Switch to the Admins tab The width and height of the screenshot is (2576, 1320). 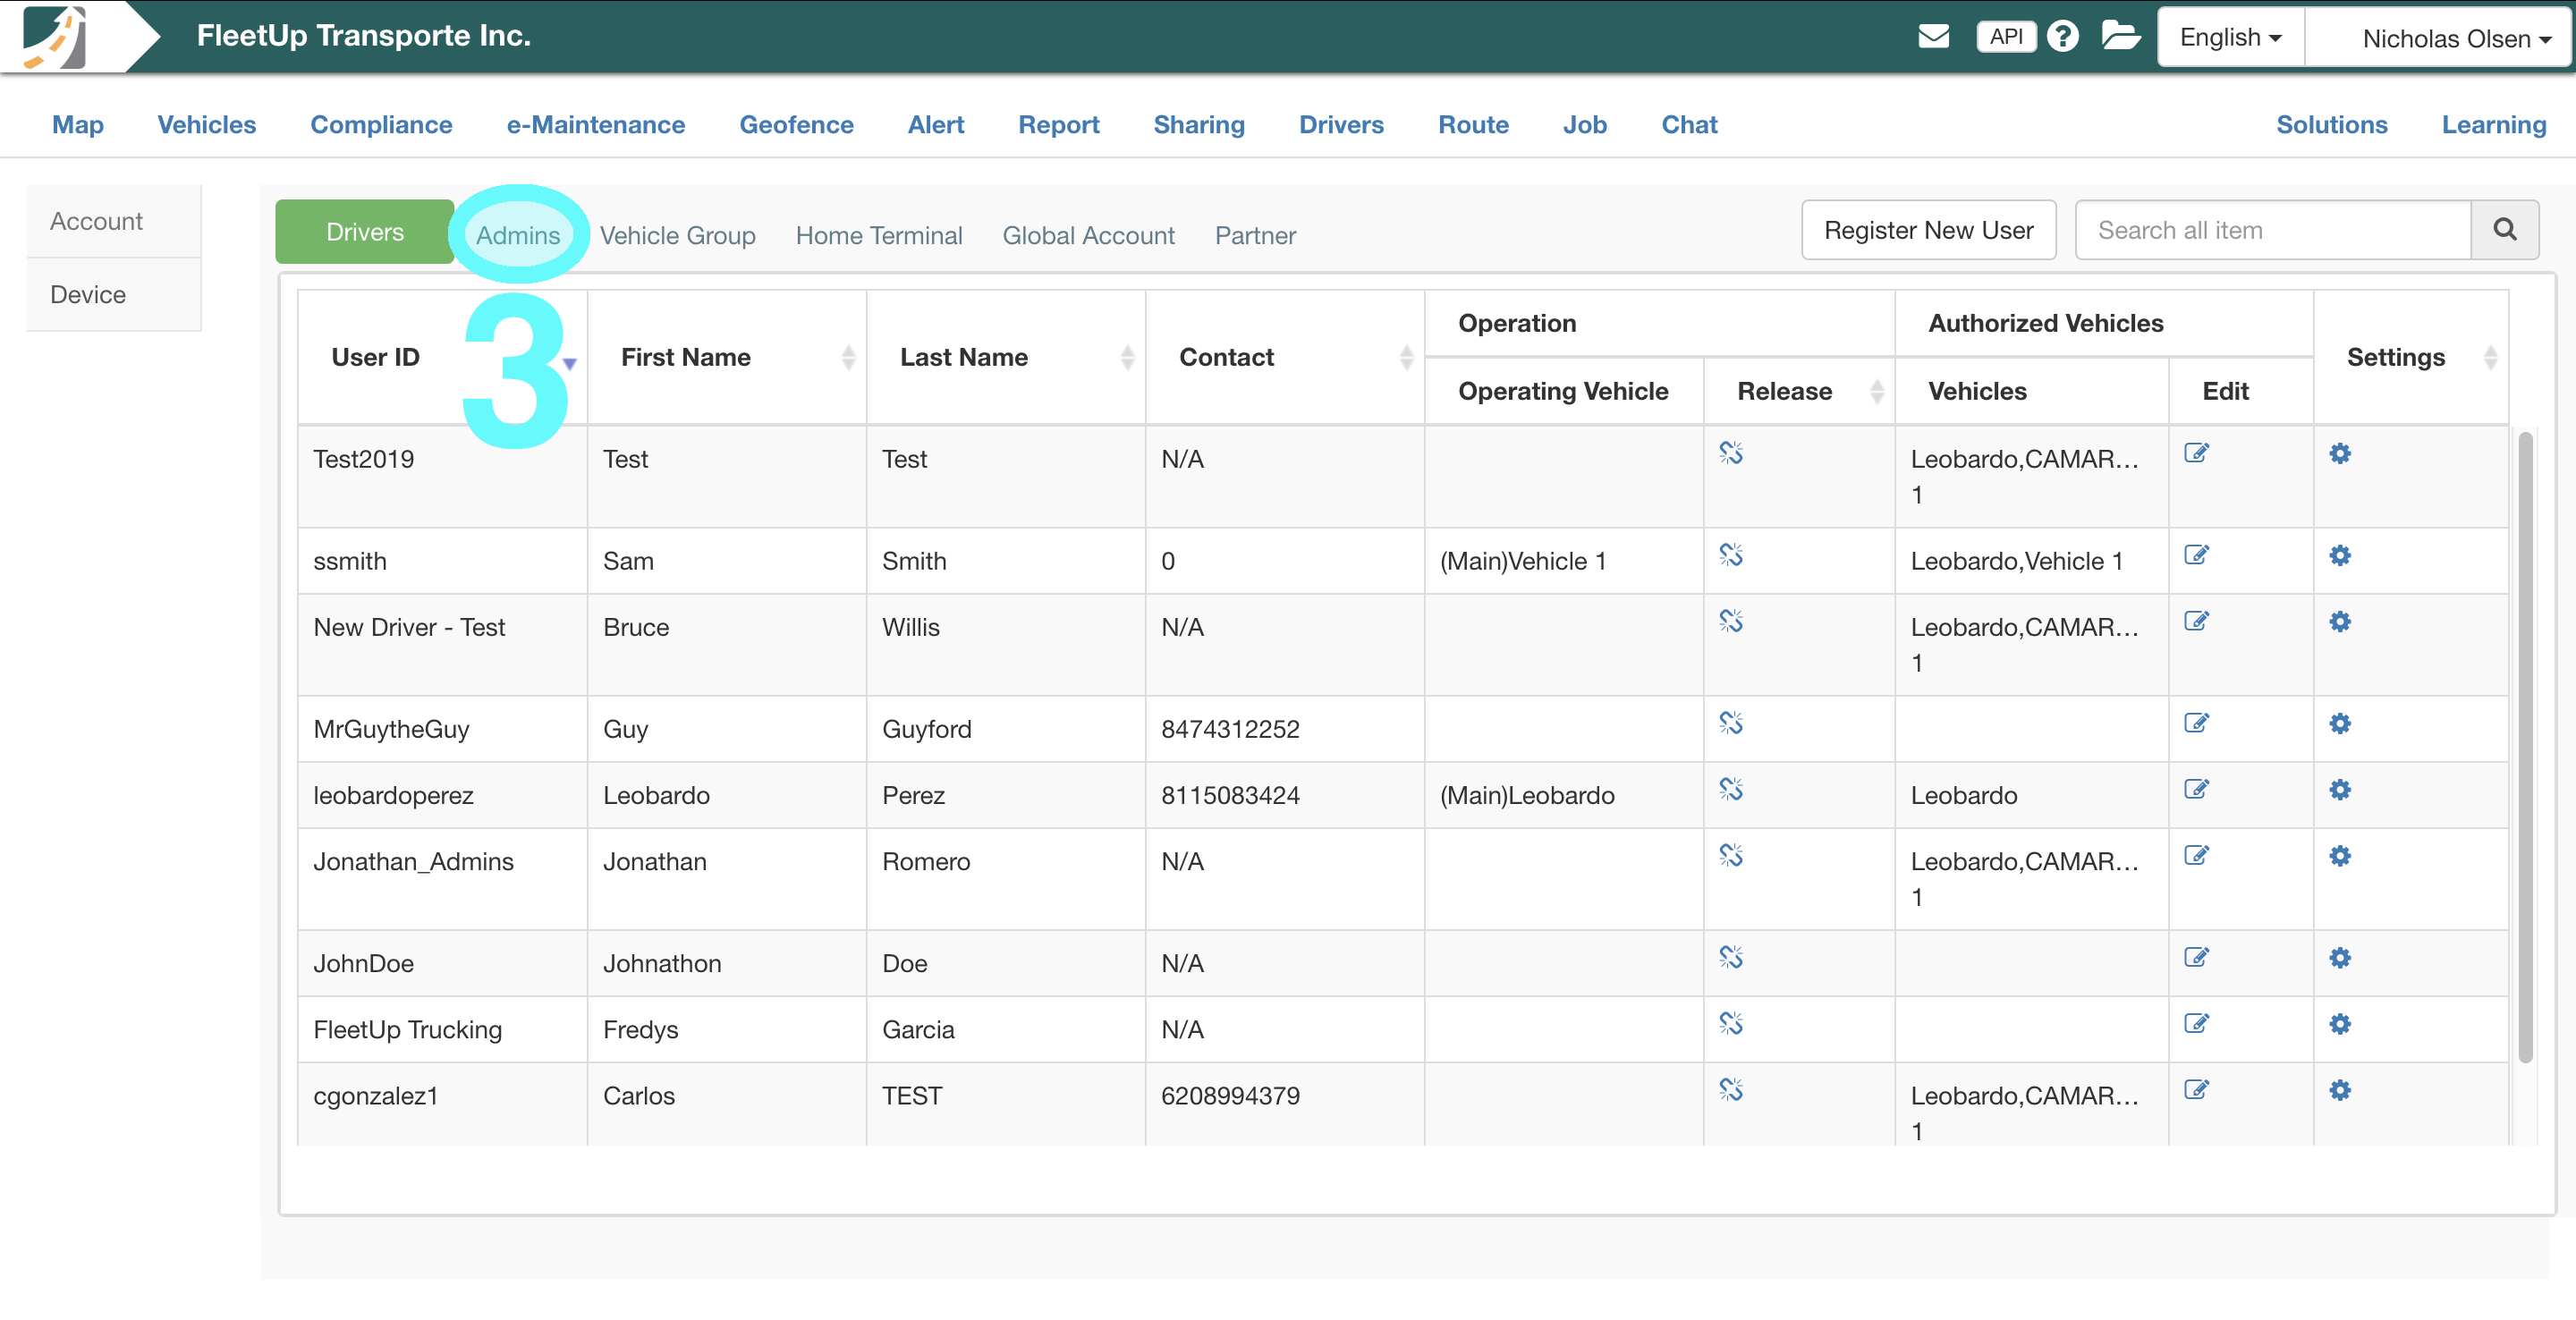[x=518, y=235]
